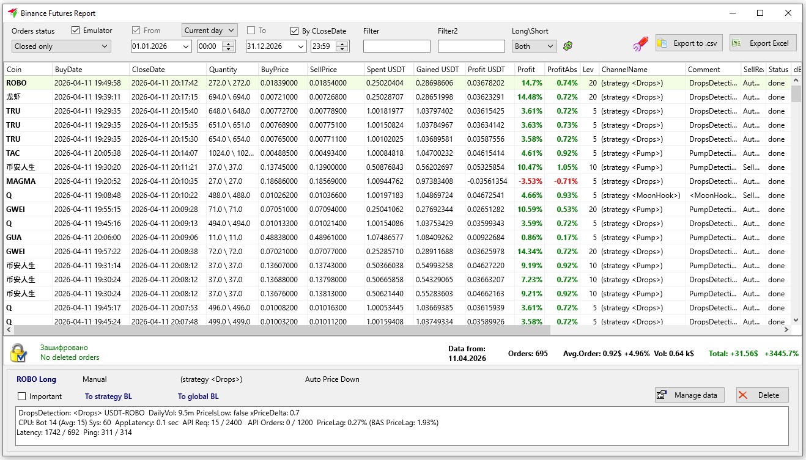Toggle the Emulator checkbox

(x=76, y=31)
